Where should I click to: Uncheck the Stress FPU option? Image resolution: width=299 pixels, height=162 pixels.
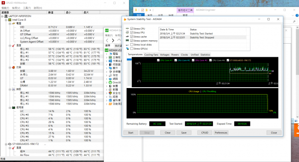point(132,33)
